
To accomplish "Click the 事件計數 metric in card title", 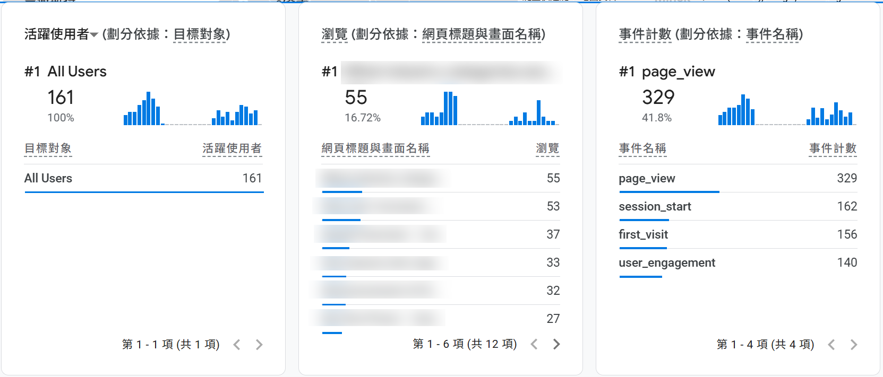I will coord(645,34).
